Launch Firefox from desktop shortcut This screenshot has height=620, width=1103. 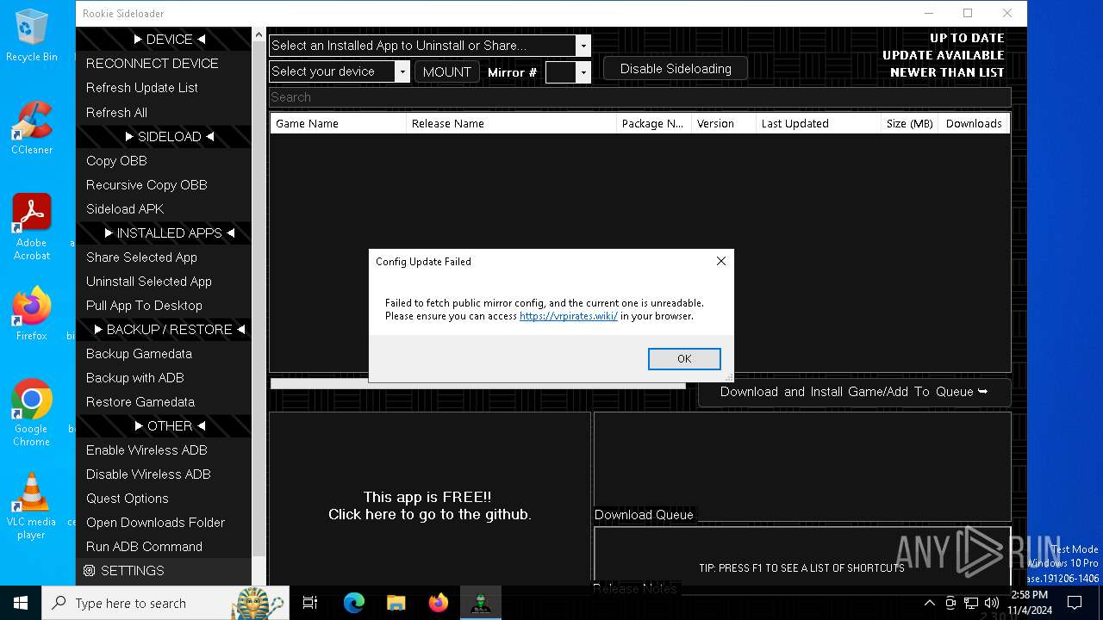32,313
